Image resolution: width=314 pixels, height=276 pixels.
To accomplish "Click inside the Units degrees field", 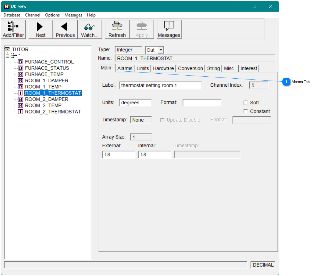I will (x=135, y=102).
